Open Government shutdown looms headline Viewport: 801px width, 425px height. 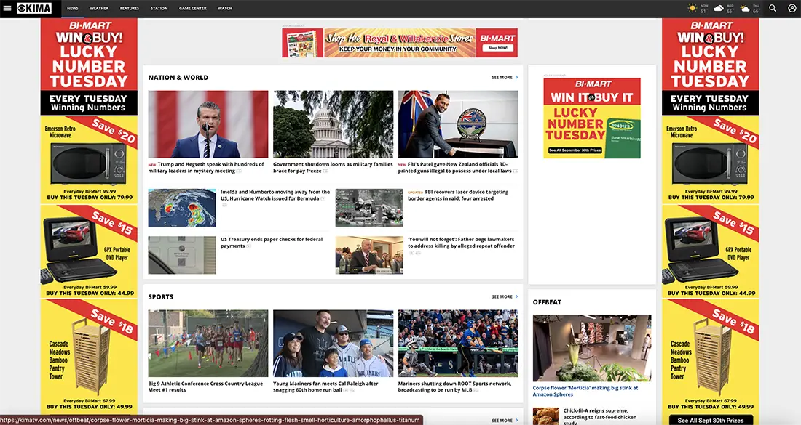[x=333, y=168]
